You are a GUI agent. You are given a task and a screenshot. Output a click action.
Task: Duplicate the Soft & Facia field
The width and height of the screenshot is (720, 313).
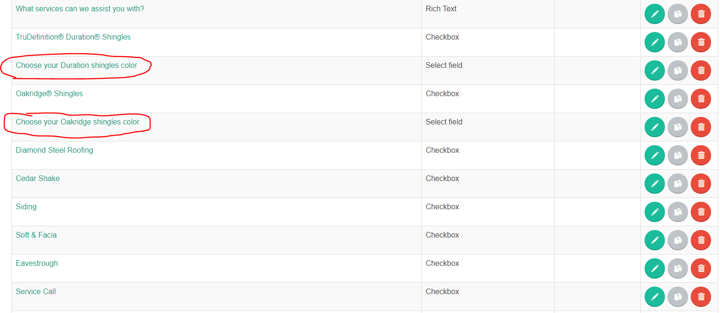(x=678, y=240)
